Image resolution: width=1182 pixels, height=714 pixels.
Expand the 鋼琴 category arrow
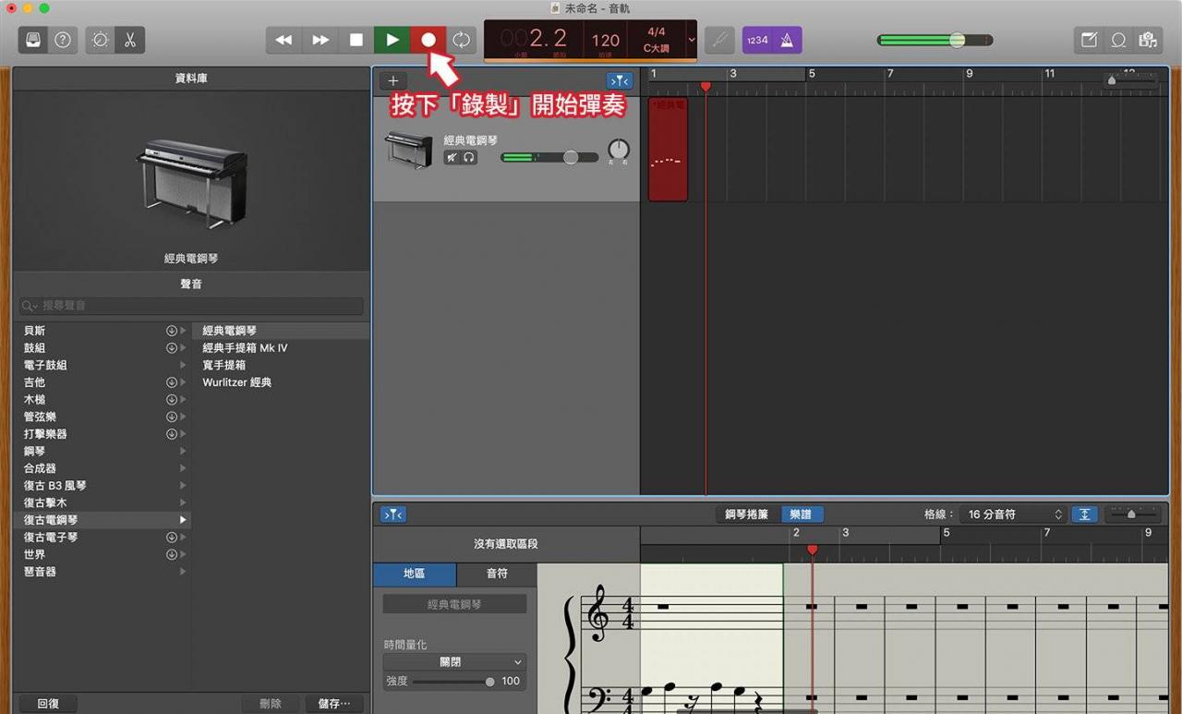coord(183,452)
